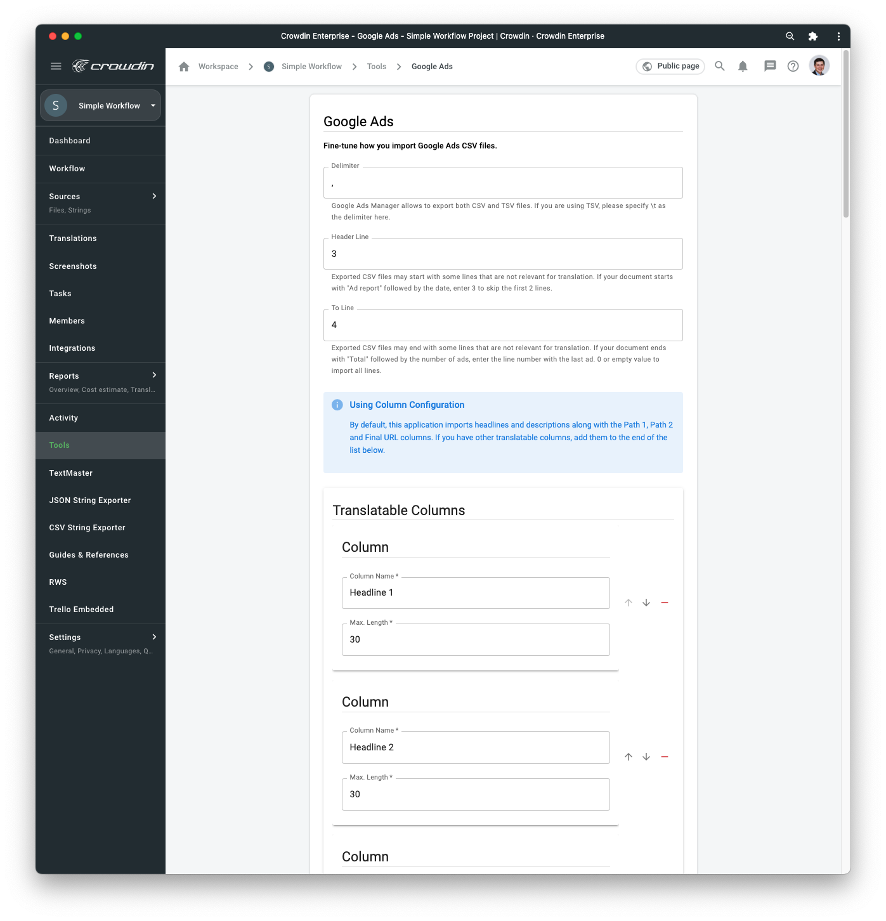This screenshot has height=921, width=886.
Task: Click the page vertical scrollbar
Action: [846, 134]
